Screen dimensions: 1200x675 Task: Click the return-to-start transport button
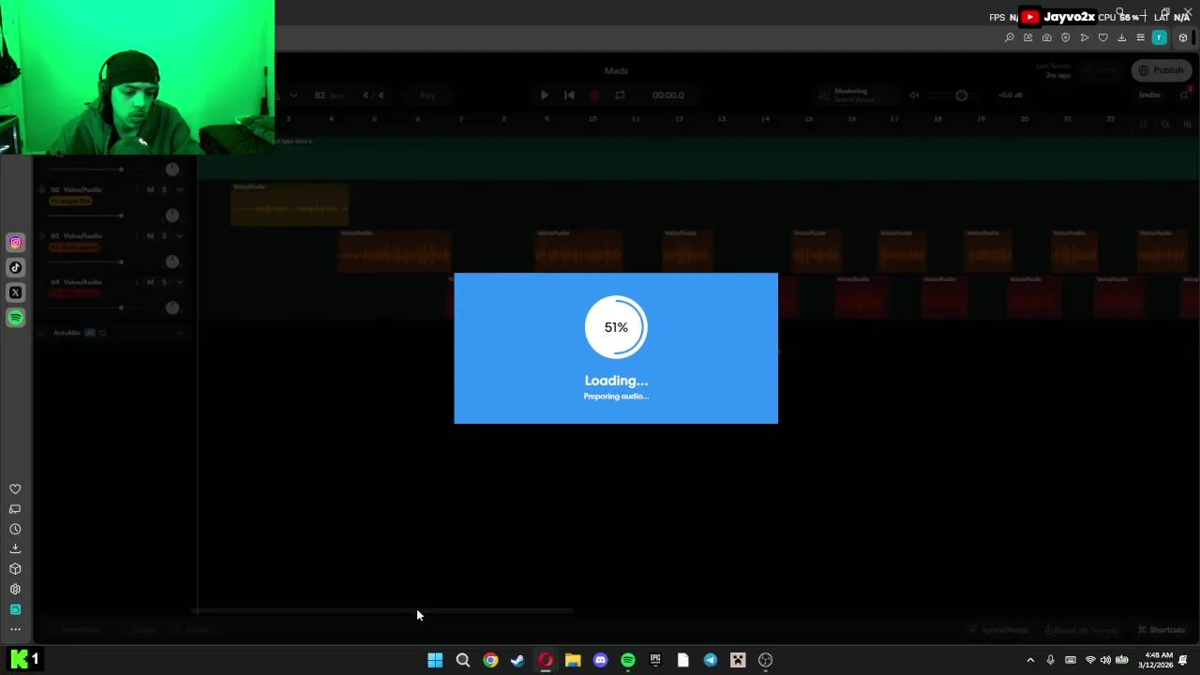point(569,95)
